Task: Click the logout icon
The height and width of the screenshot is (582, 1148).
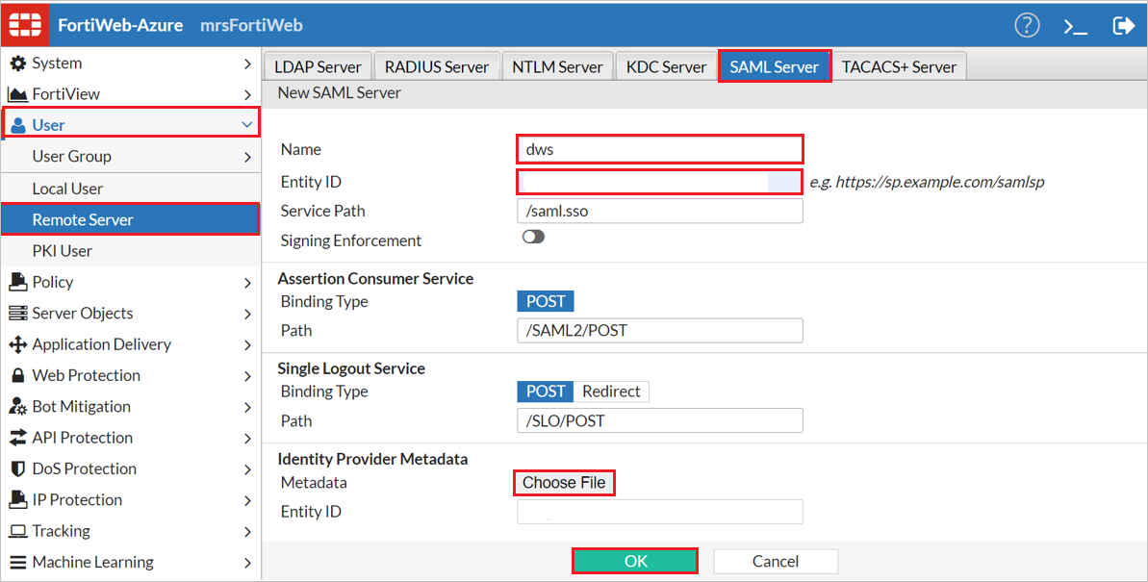Action: click(1123, 26)
